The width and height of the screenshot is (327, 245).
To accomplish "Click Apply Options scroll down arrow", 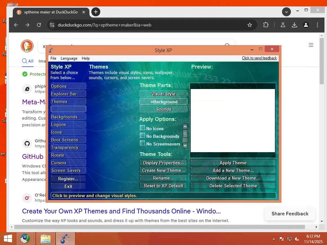I will click(185, 145).
